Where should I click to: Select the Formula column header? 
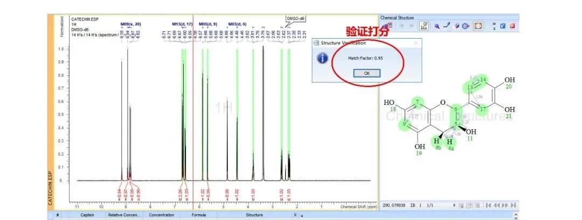pyautogui.click(x=198, y=215)
